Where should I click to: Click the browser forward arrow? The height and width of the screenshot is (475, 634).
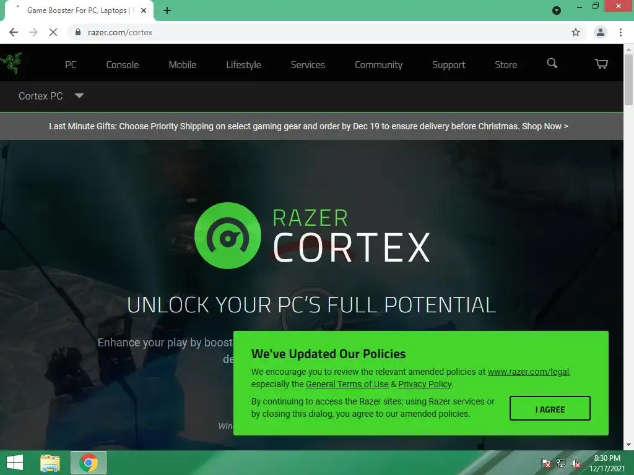33,32
